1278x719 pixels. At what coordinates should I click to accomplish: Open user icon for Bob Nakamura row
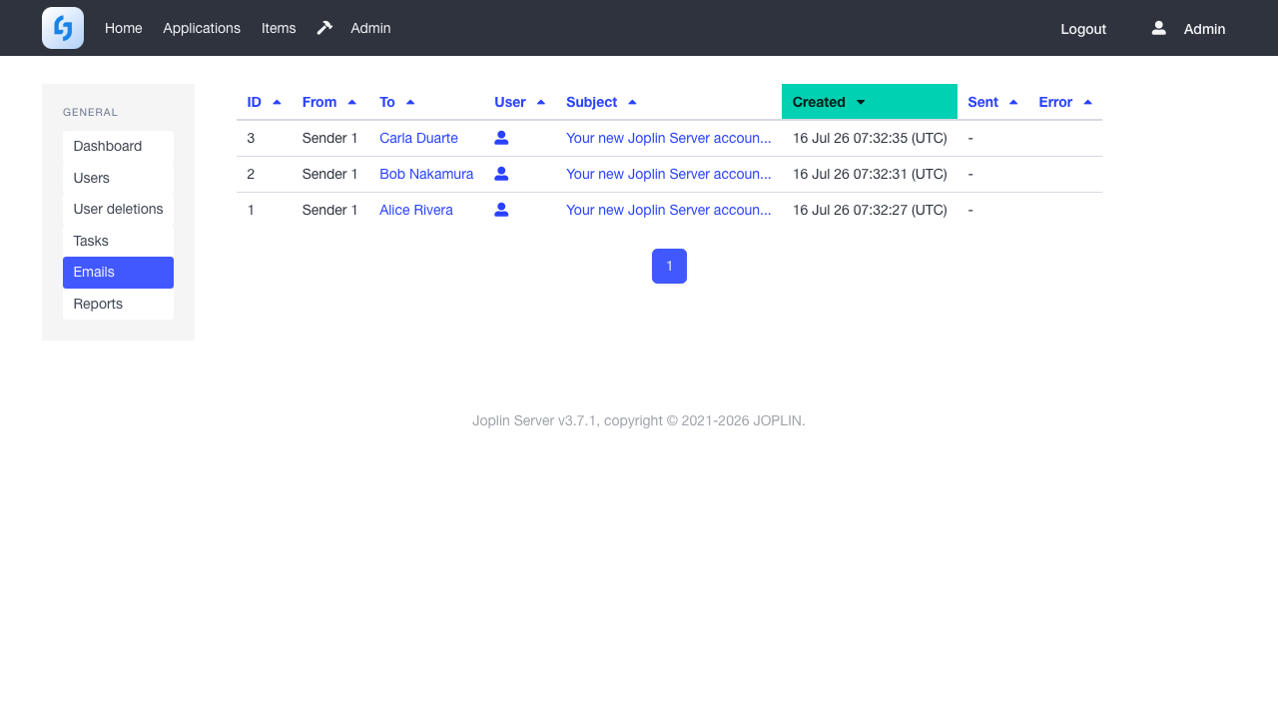coord(501,174)
